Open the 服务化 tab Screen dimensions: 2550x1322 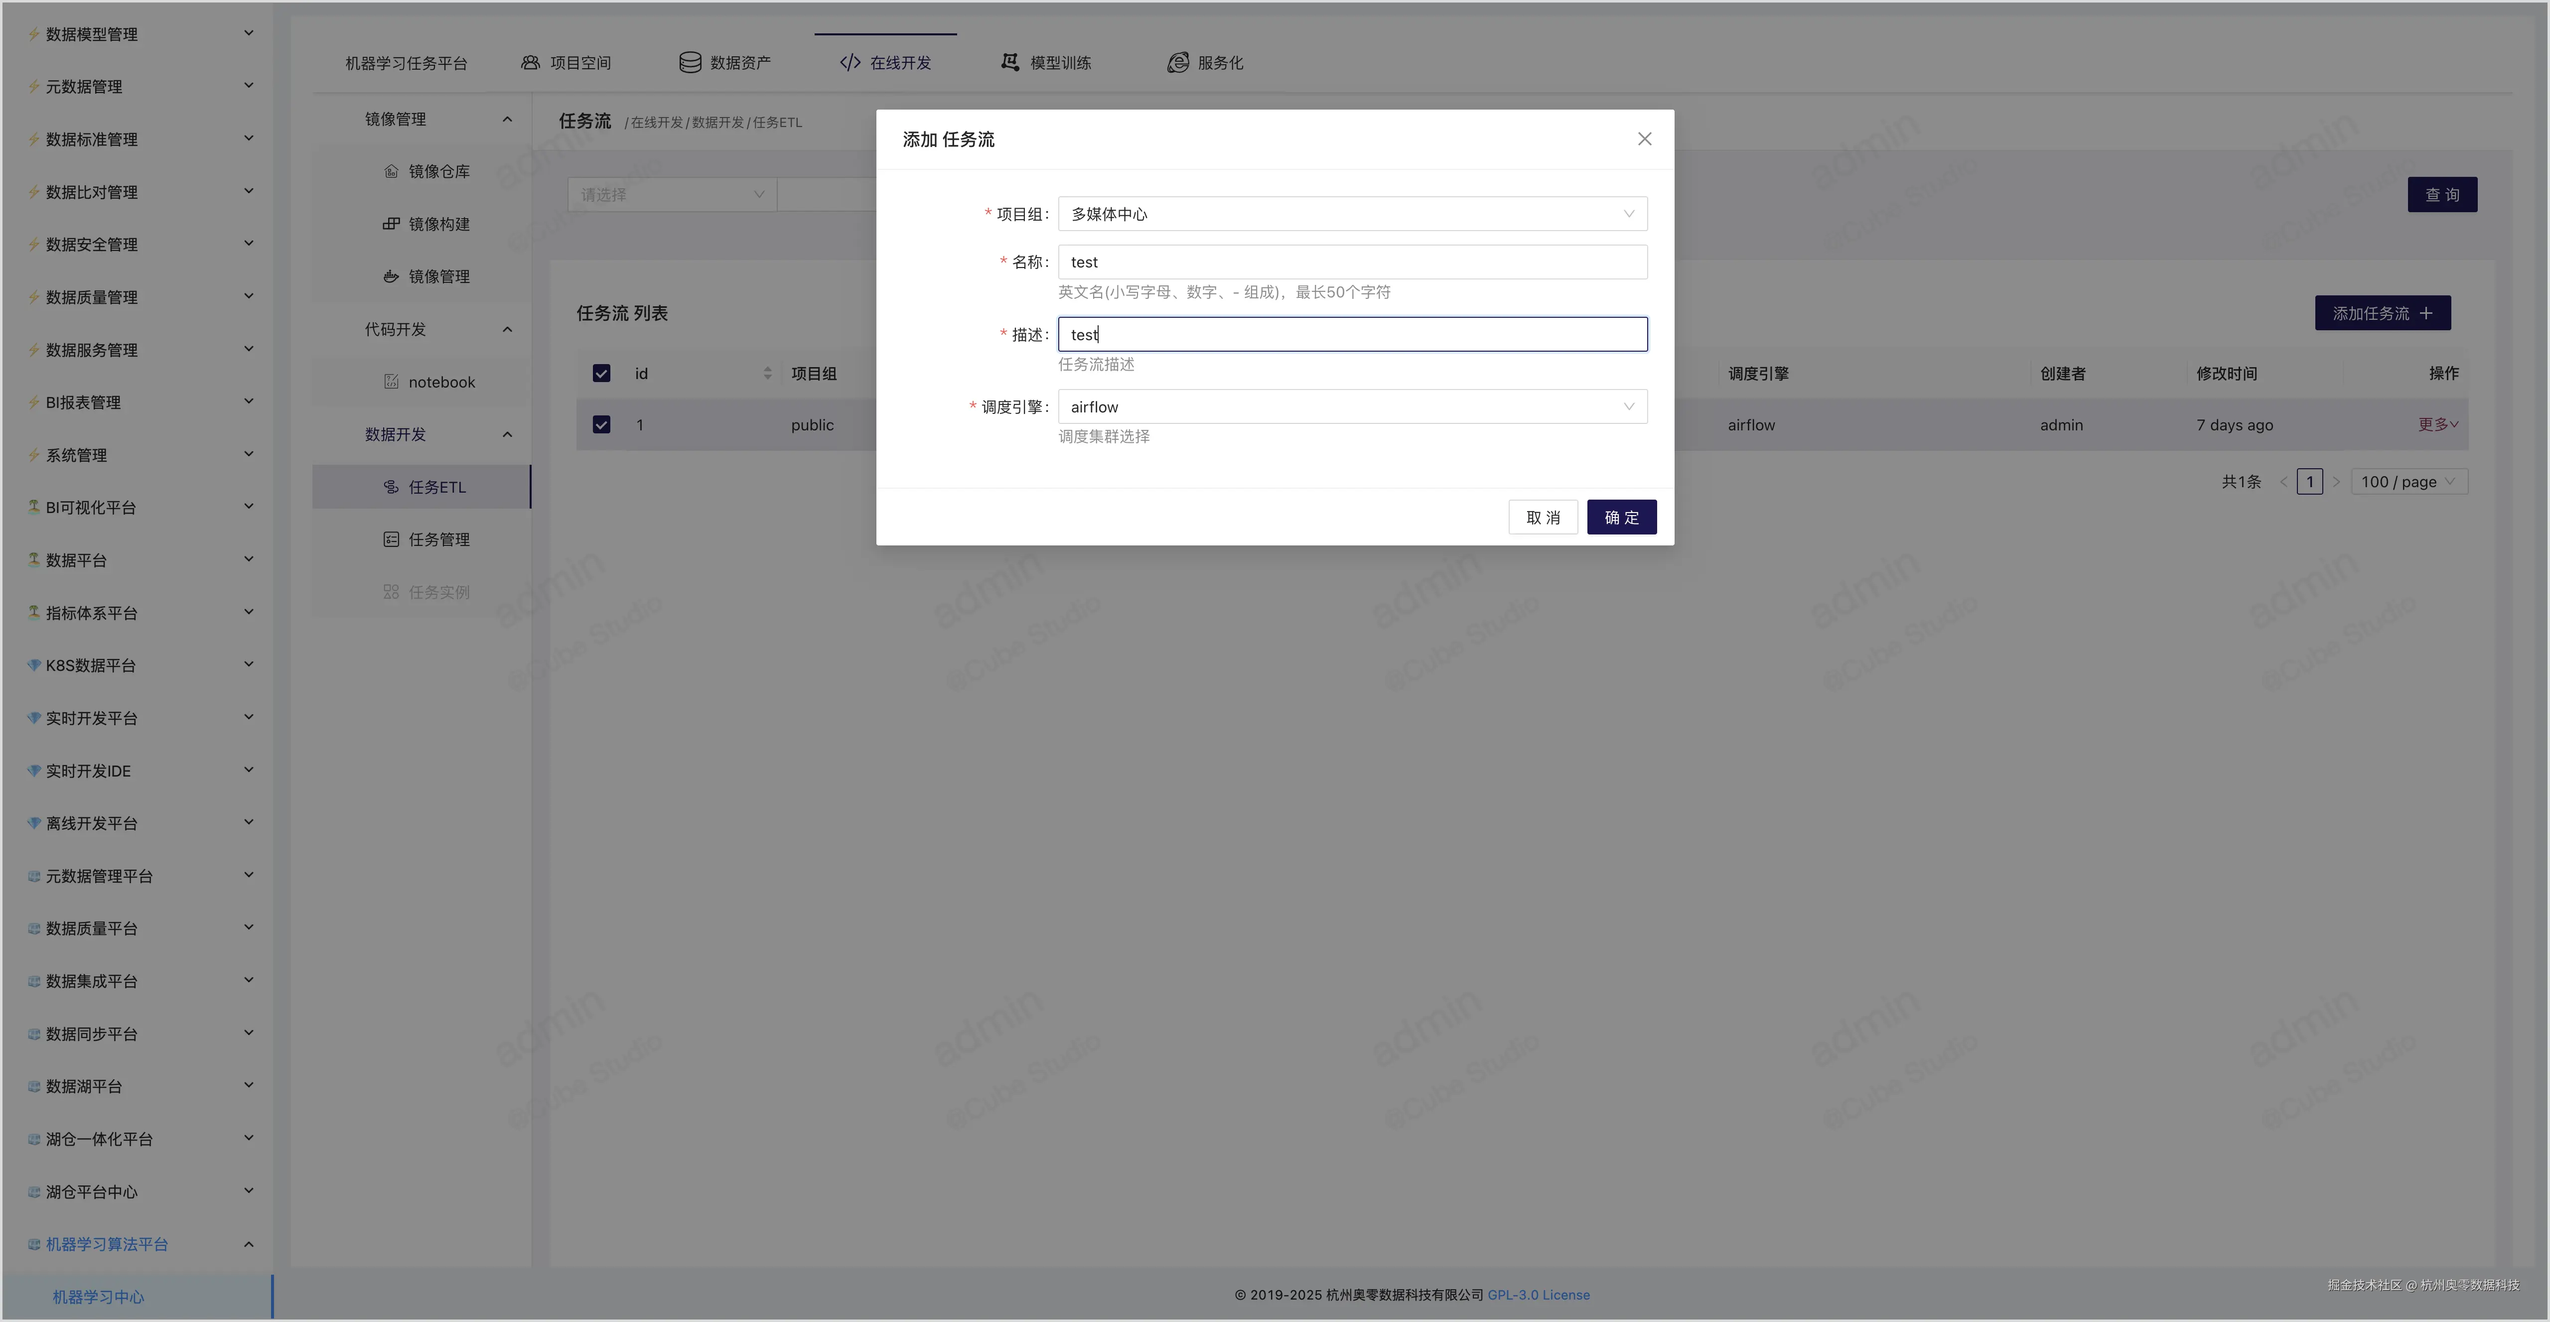1206,62
